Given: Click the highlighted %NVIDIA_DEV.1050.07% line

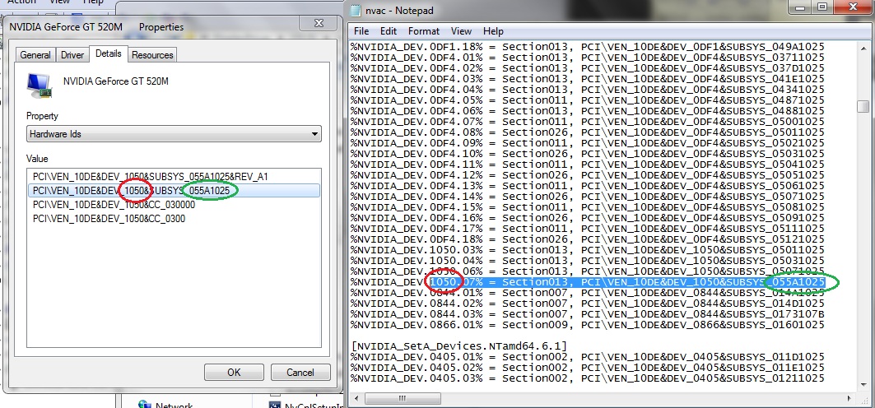Looking at the screenshot, I should point(589,282).
